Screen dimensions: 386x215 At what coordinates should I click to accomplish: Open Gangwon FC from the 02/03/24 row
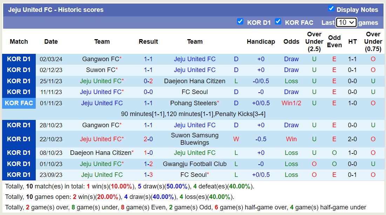click(100, 59)
